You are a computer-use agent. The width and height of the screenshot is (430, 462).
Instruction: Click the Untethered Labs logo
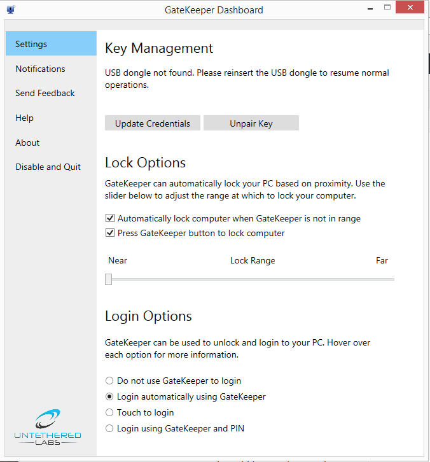(48, 427)
